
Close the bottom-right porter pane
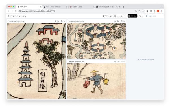coord(124,61)
